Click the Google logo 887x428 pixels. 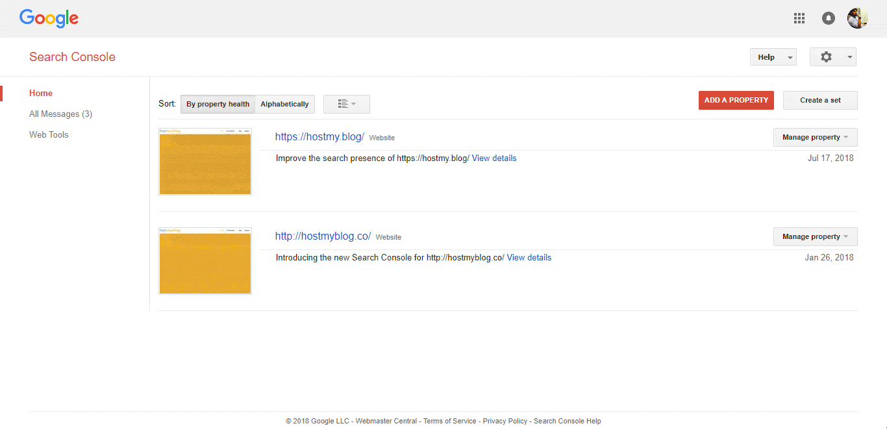coord(49,18)
